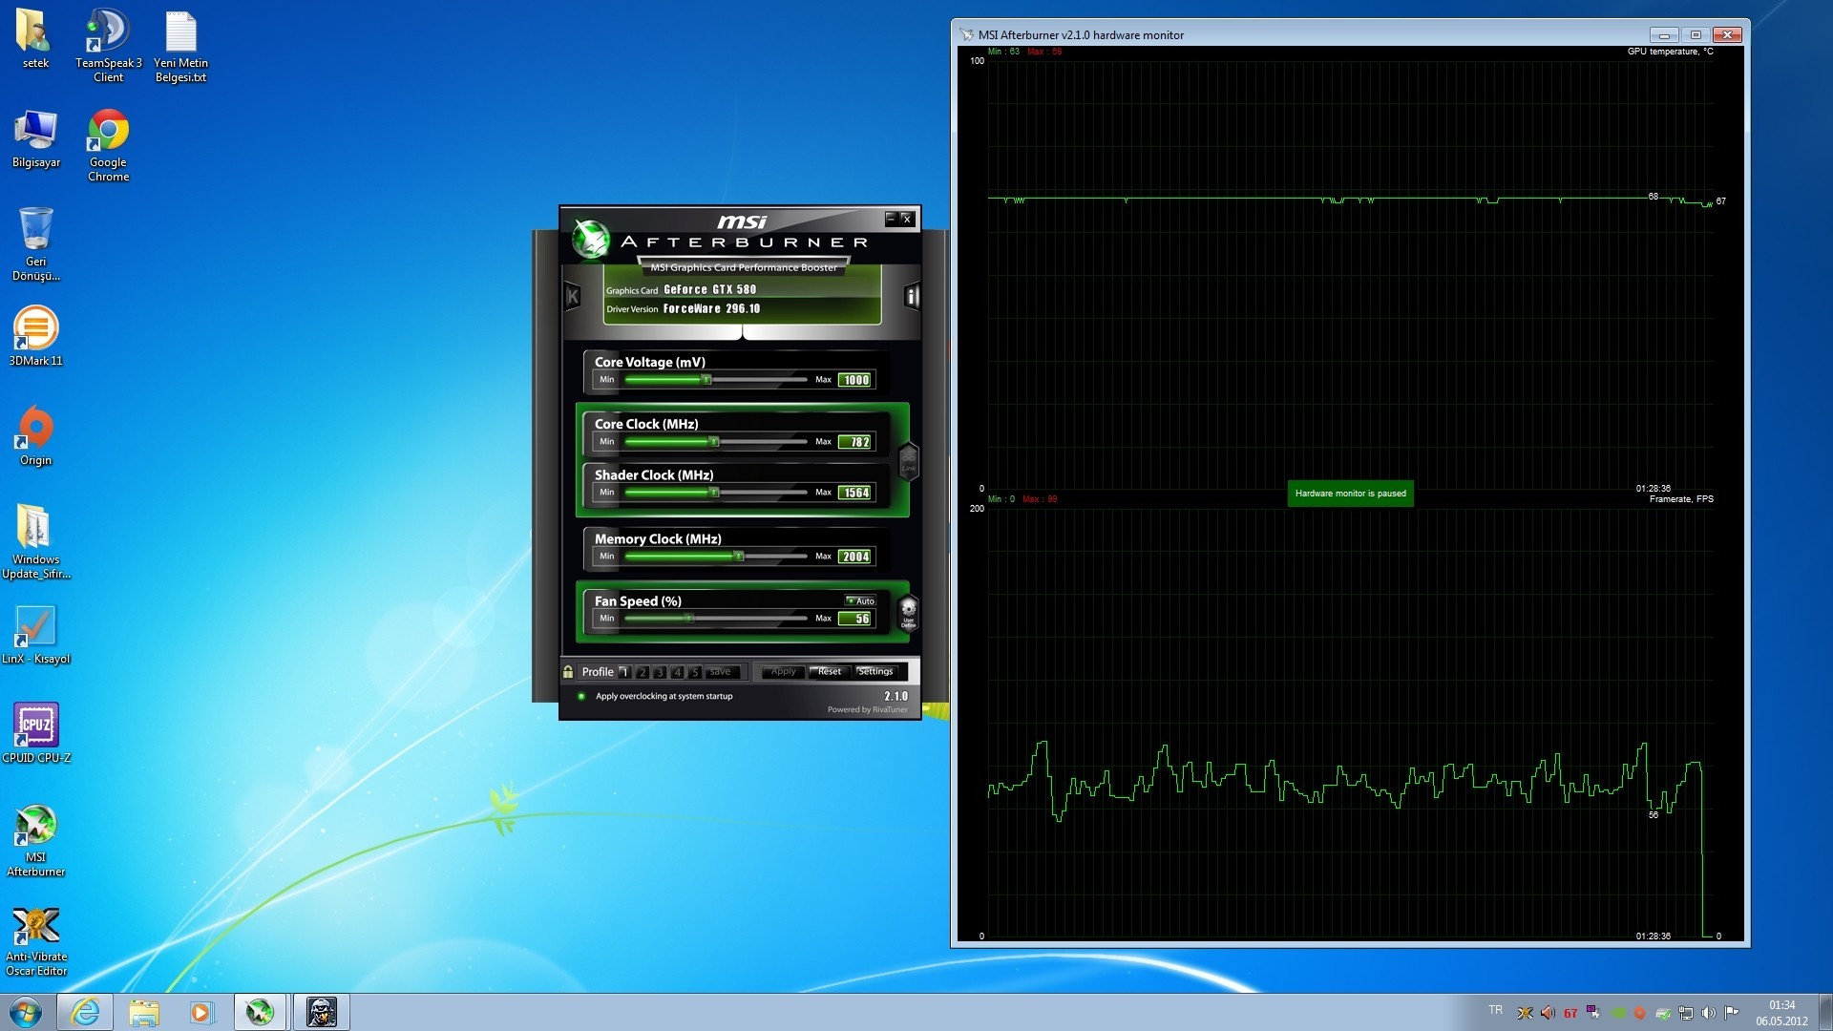Open Action Center flag tray icon

pos(1732,1013)
